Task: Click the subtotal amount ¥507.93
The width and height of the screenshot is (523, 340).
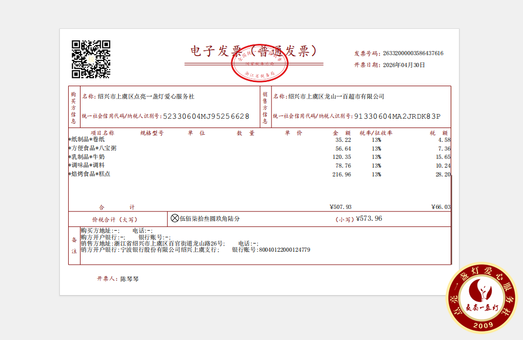Action: [340, 207]
